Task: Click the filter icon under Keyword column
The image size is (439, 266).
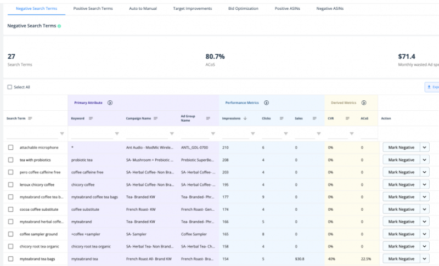Action: 117,133
